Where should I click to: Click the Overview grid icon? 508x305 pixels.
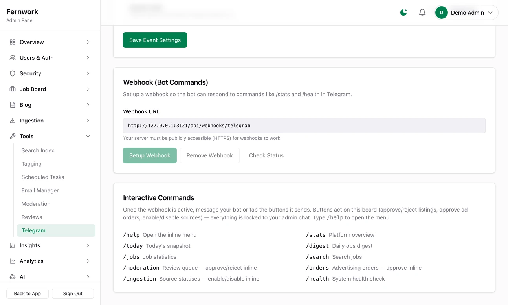pyautogui.click(x=13, y=42)
